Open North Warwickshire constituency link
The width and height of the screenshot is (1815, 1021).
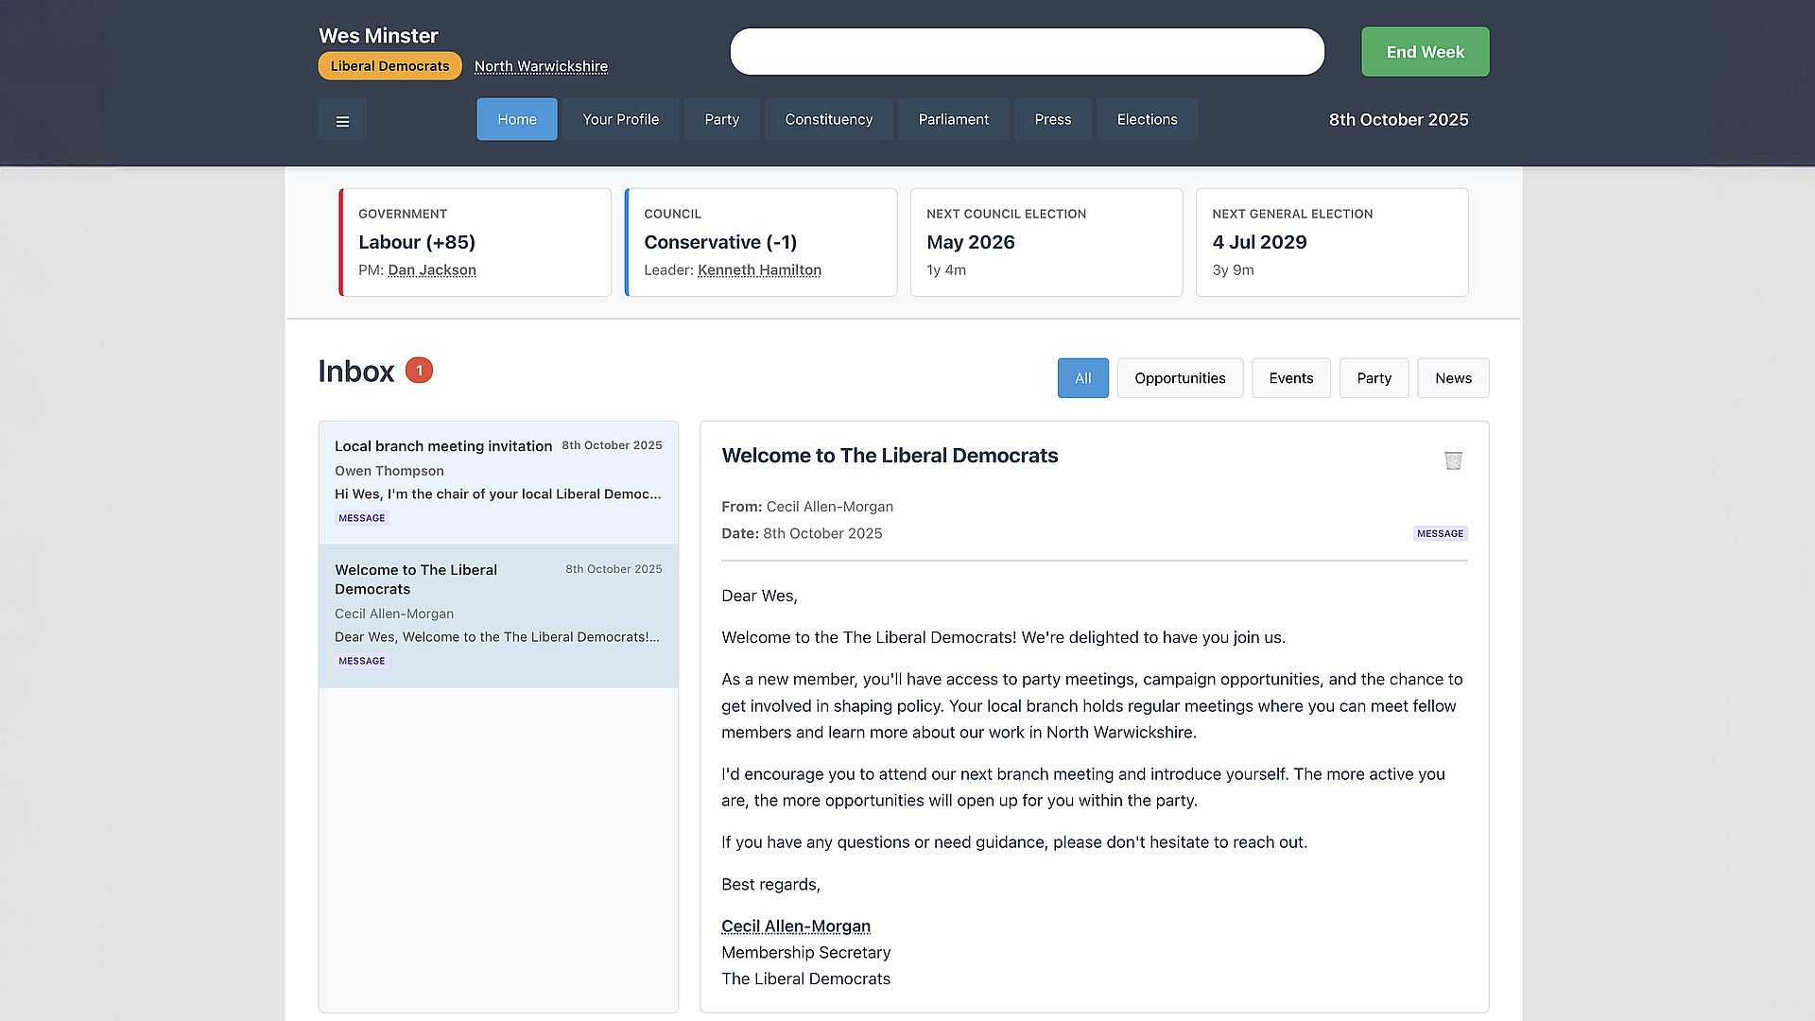[x=541, y=66]
